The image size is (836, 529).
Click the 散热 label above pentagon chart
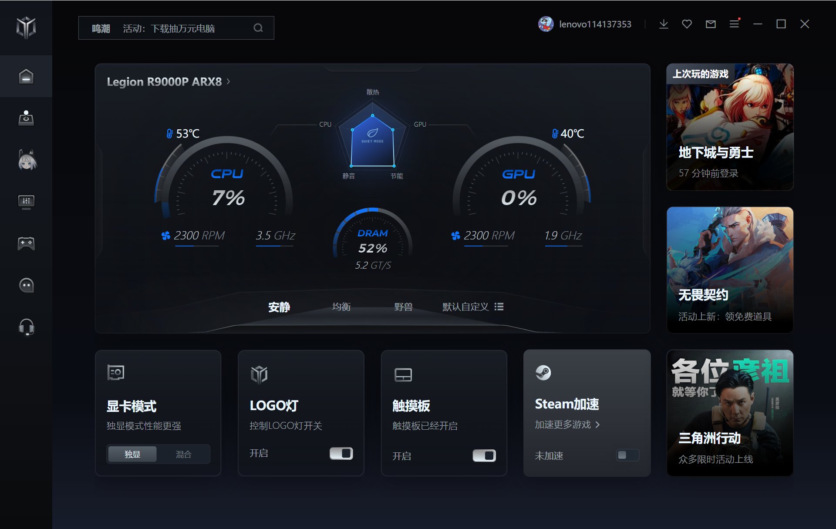coord(373,92)
